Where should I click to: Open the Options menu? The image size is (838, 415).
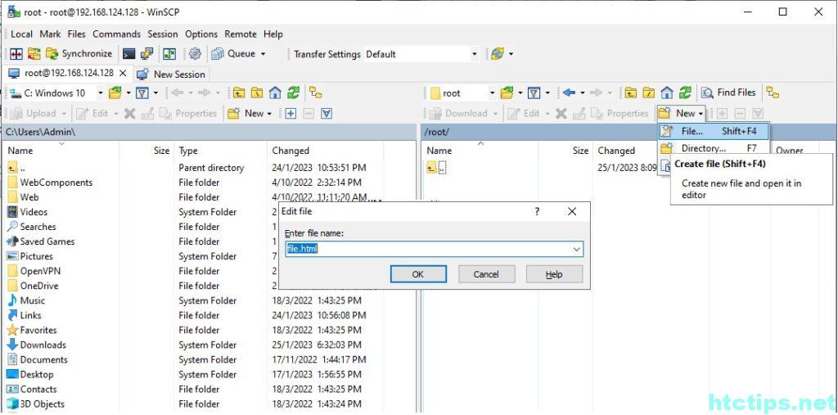click(x=201, y=34)
